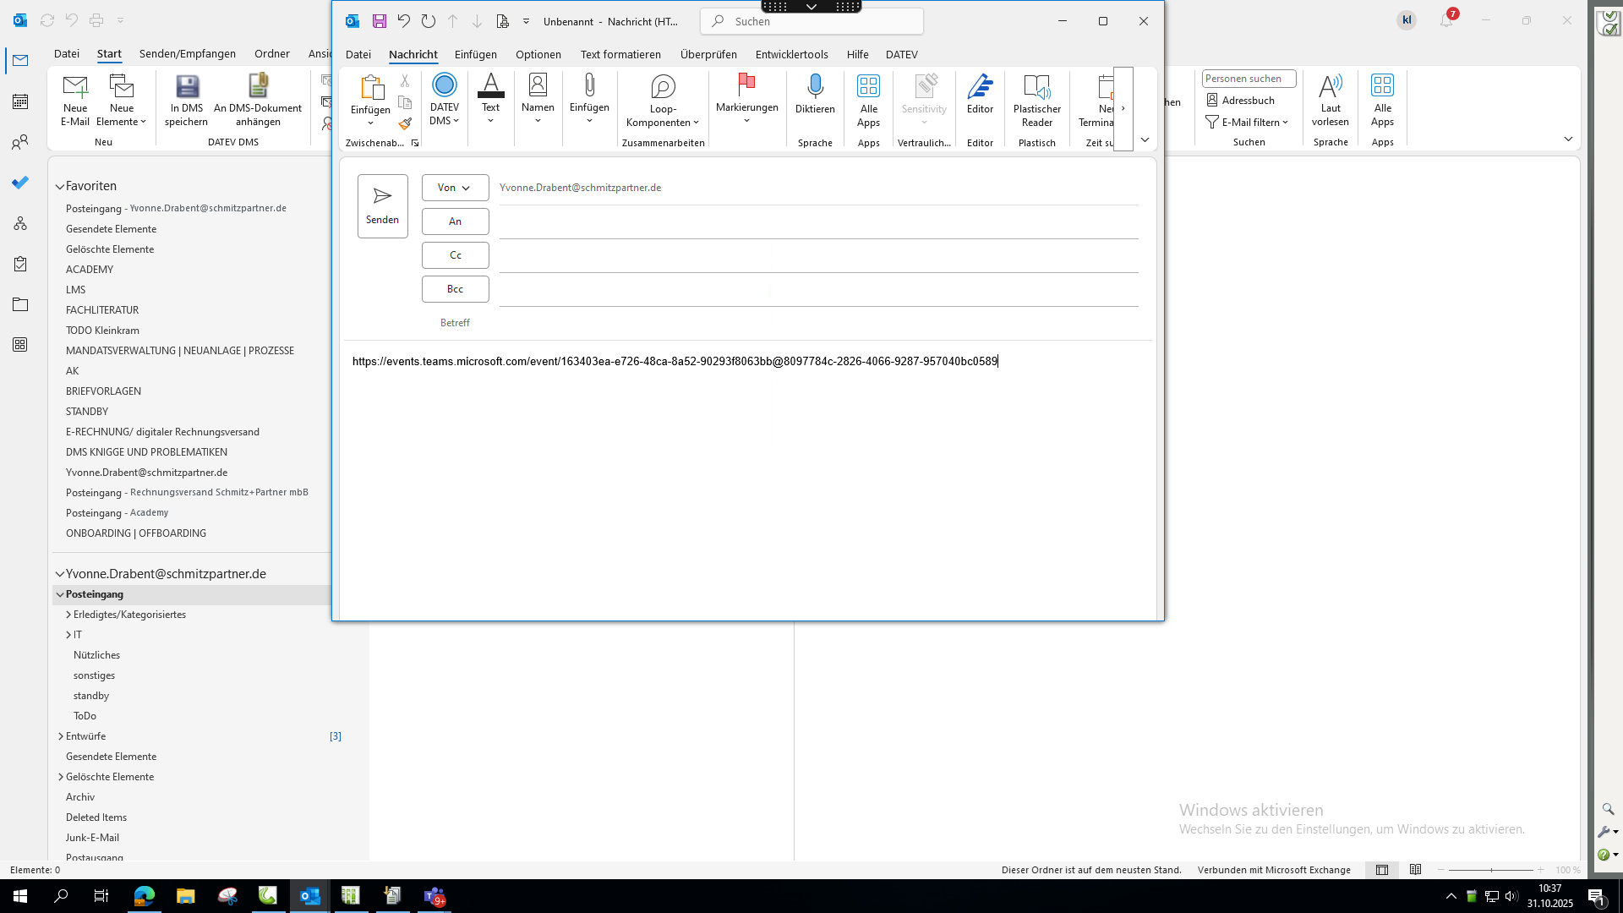The height and width of the screenshot is (913, 1623).
Task: Open the Von sender dropdown
Action: pyautogui.click(x=455, y=188)
